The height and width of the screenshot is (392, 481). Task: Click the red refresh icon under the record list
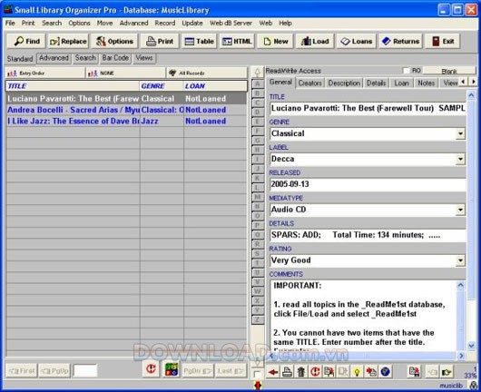coord(151,369)
